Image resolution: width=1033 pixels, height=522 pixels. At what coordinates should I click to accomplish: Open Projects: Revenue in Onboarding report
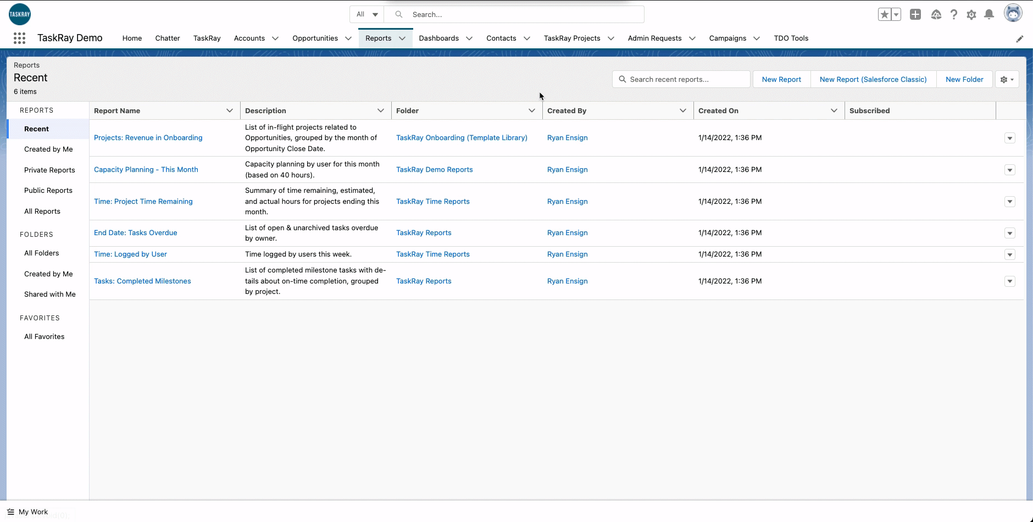click(x=148, y=137)
